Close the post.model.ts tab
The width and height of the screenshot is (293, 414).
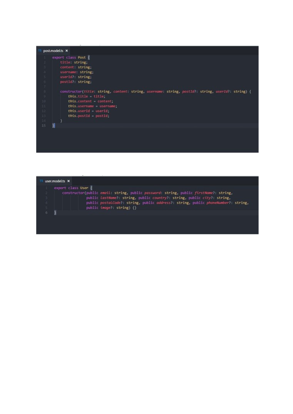[x=67, y=51]
